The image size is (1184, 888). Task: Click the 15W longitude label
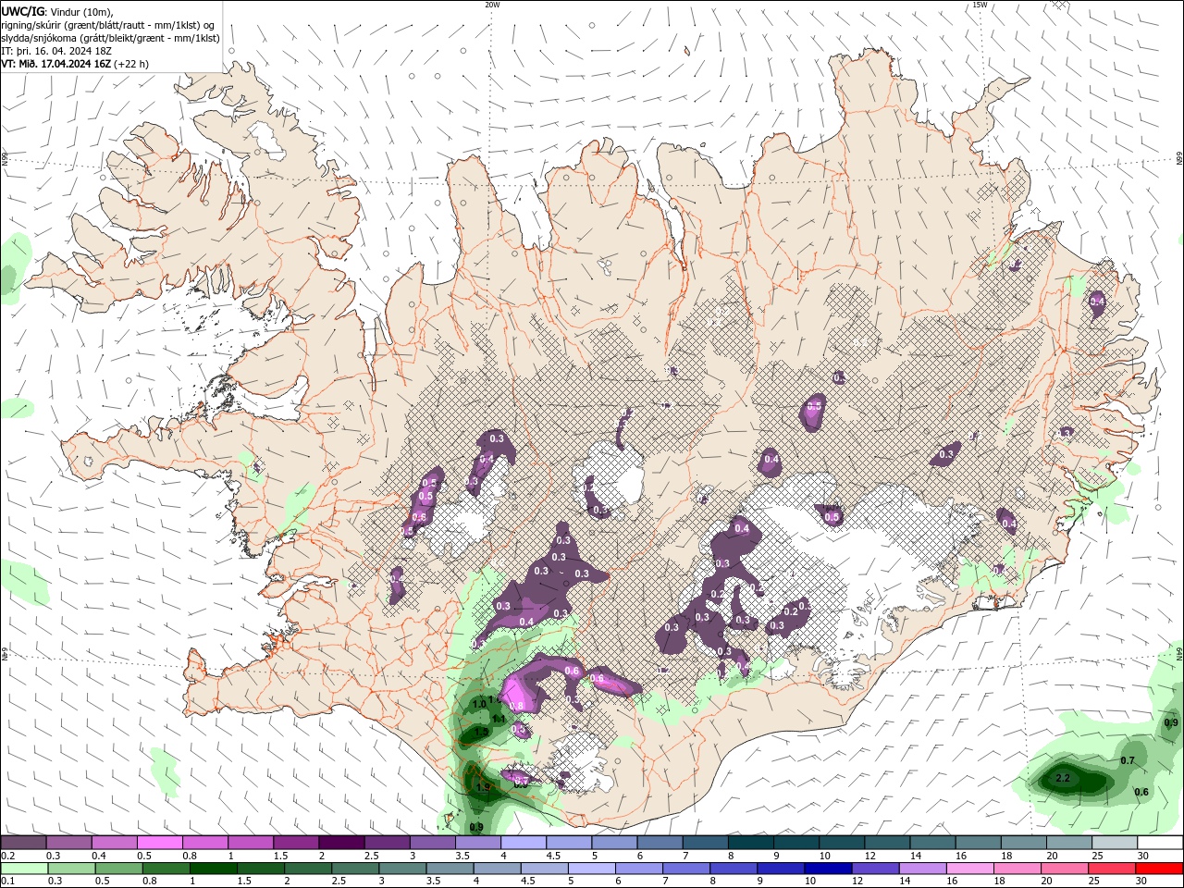(x=980, y=5)
